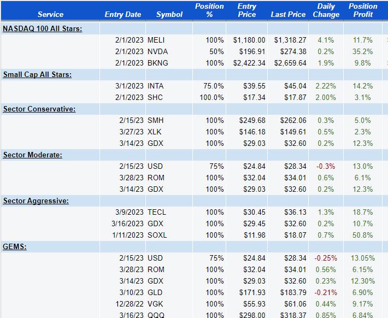Click the Position Profit column header

pyautogui.click(x=363, y=10)
